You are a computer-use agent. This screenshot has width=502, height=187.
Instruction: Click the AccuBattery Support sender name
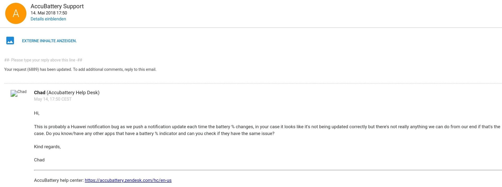click(x=57, y=6)
